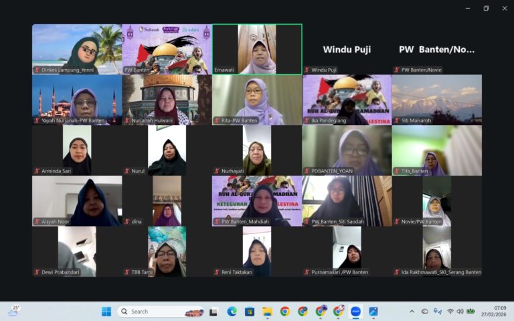Open the weather widget showing 25°

13,311
